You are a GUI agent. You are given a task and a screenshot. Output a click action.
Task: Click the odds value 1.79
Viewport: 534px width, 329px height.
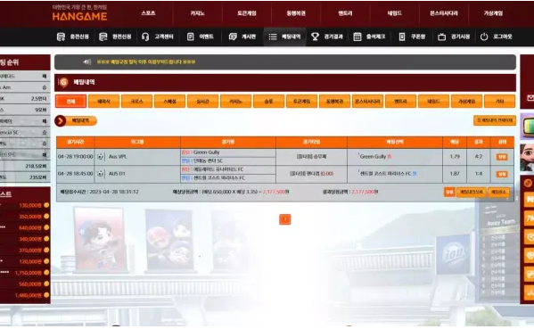click(x=455, y=157)
